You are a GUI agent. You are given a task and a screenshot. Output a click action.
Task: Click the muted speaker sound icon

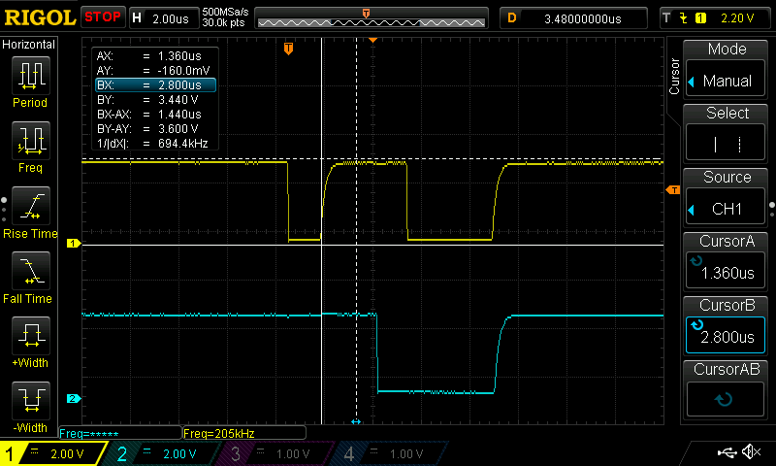click(x=752, y=451)
